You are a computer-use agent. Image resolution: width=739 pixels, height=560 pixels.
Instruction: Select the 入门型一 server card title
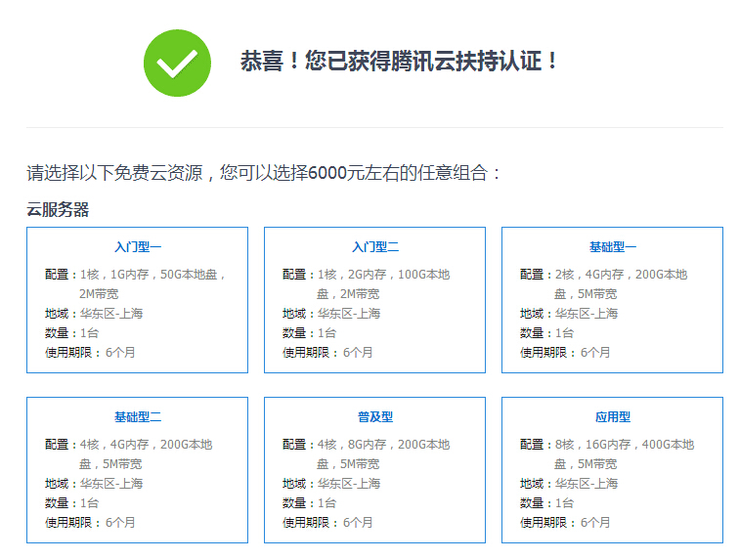coord(138,247)
